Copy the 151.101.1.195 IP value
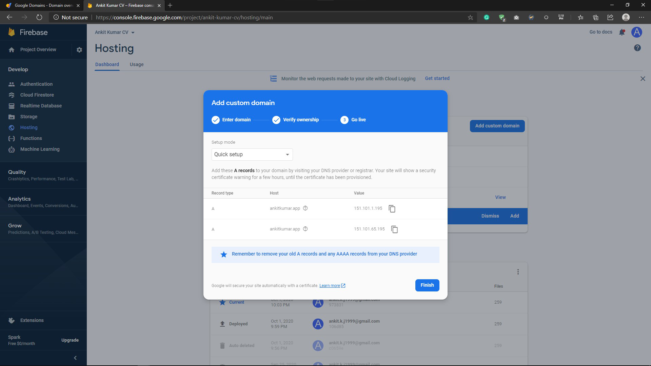Image resolution: width=651 pixels, height=366 pixels. coord(392,209)
